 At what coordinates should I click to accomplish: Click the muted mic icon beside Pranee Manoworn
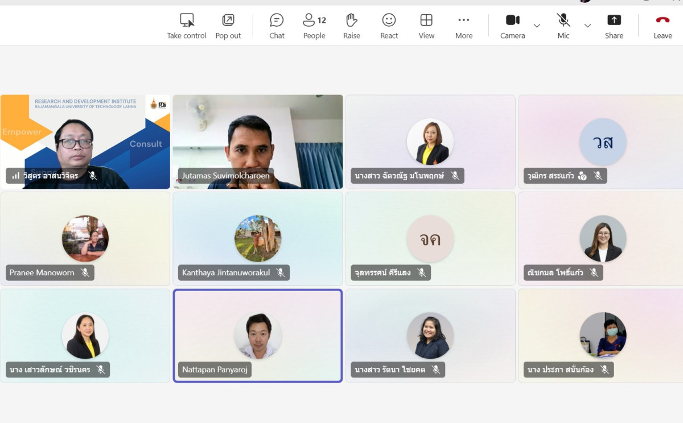[x=85, y=273]
